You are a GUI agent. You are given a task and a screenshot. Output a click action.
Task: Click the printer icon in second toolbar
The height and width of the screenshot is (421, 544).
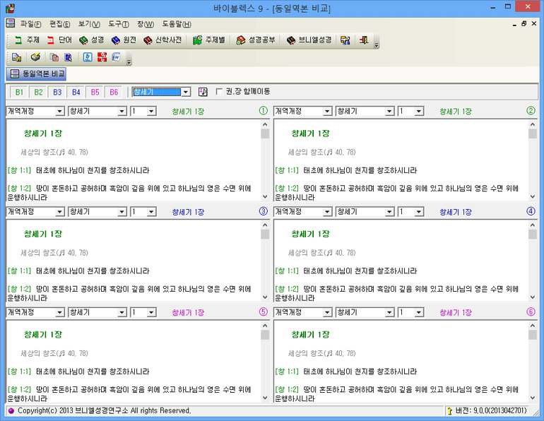click(35, 57)
